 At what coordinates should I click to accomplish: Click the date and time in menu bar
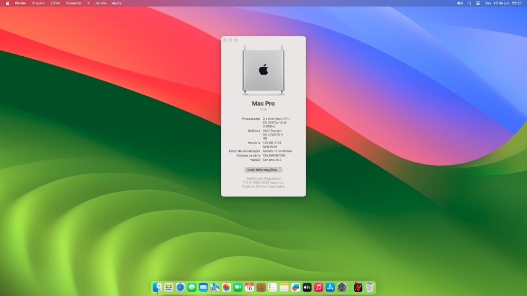[503, 3]
